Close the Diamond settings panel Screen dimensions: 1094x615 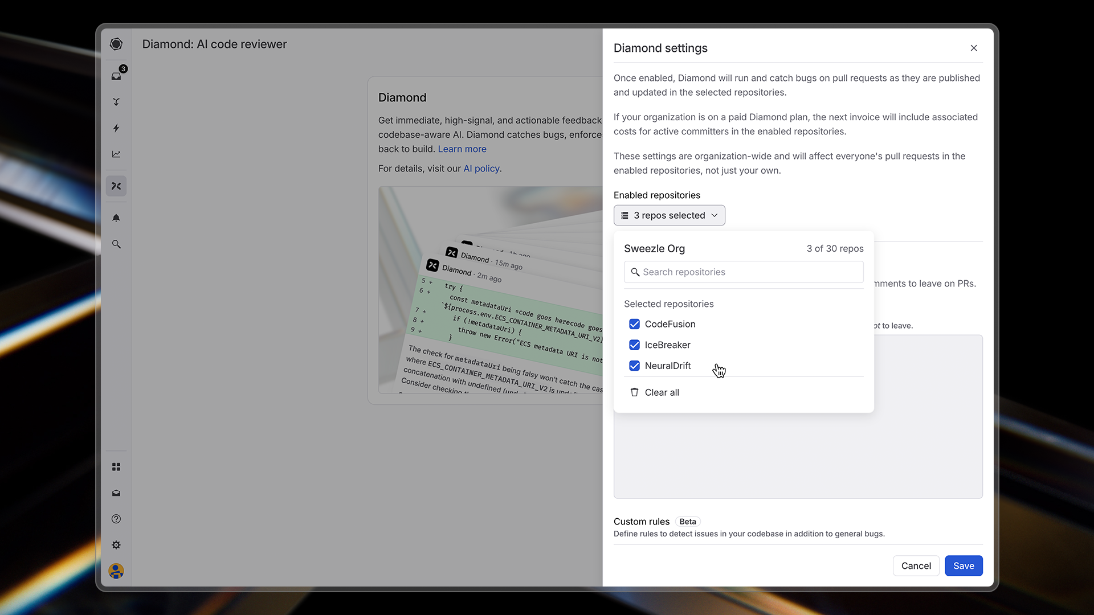coord(974,48)
